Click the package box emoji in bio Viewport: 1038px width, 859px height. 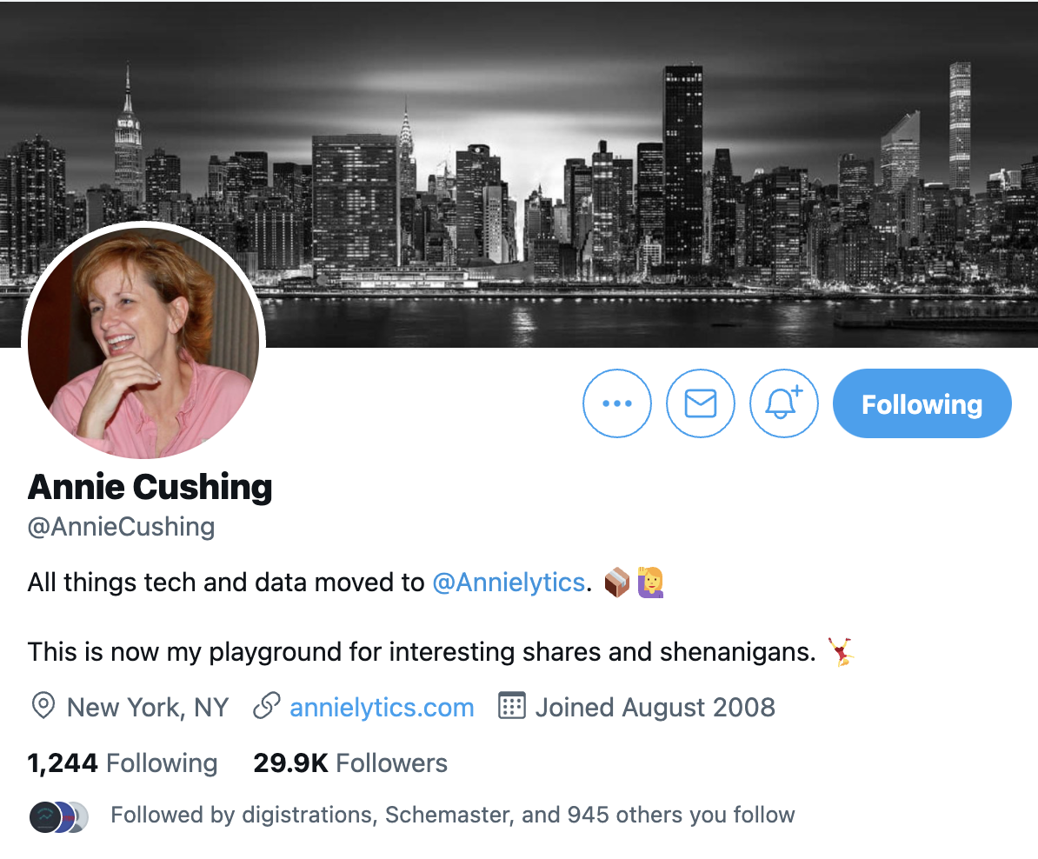(x=617, y=583)
